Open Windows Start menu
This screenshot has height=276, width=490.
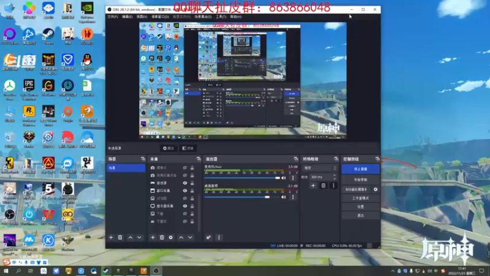[6, 270]
